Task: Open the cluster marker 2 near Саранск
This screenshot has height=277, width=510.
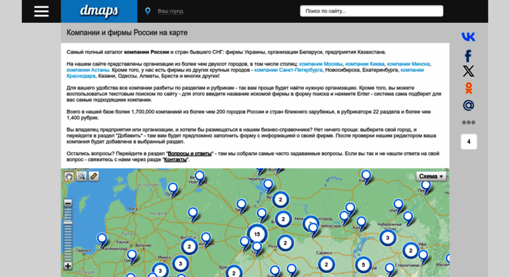Action: point(326,265)
